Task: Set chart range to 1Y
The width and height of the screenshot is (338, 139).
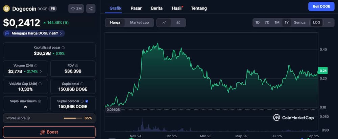Action: tap(287, 23)
